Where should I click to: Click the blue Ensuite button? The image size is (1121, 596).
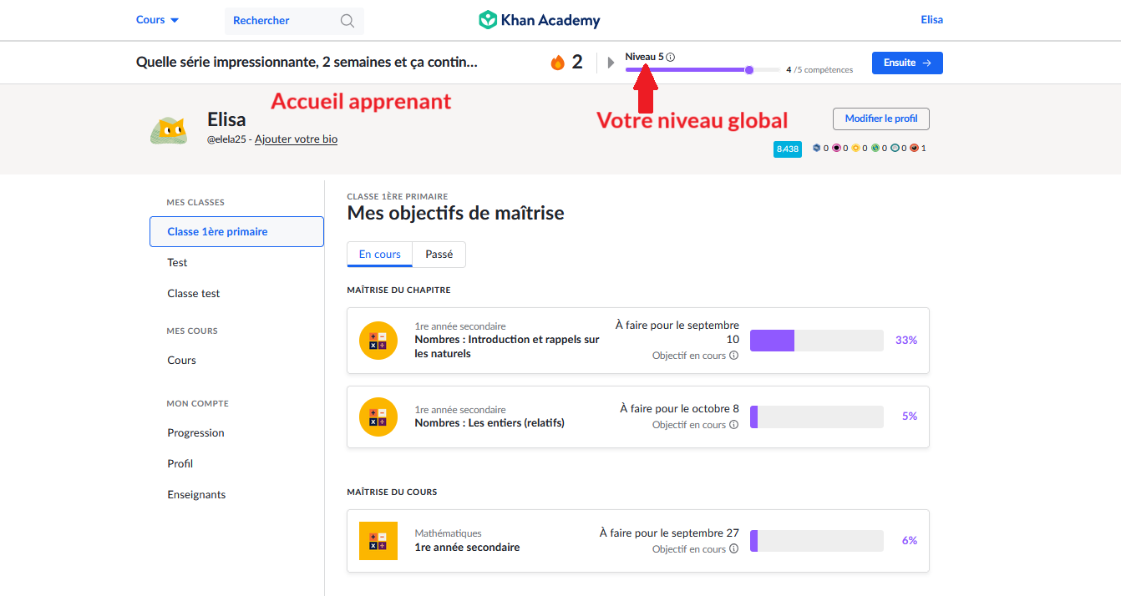[x=907, y=63]
